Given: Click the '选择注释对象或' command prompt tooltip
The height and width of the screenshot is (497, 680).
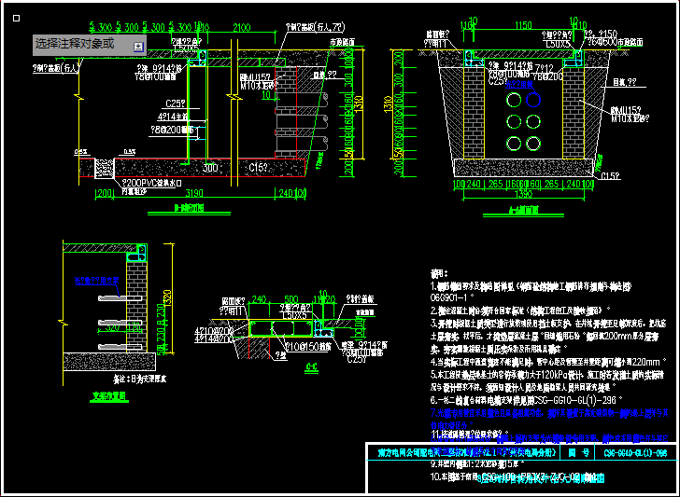Looking at the screenshot, I should [75, 44].
